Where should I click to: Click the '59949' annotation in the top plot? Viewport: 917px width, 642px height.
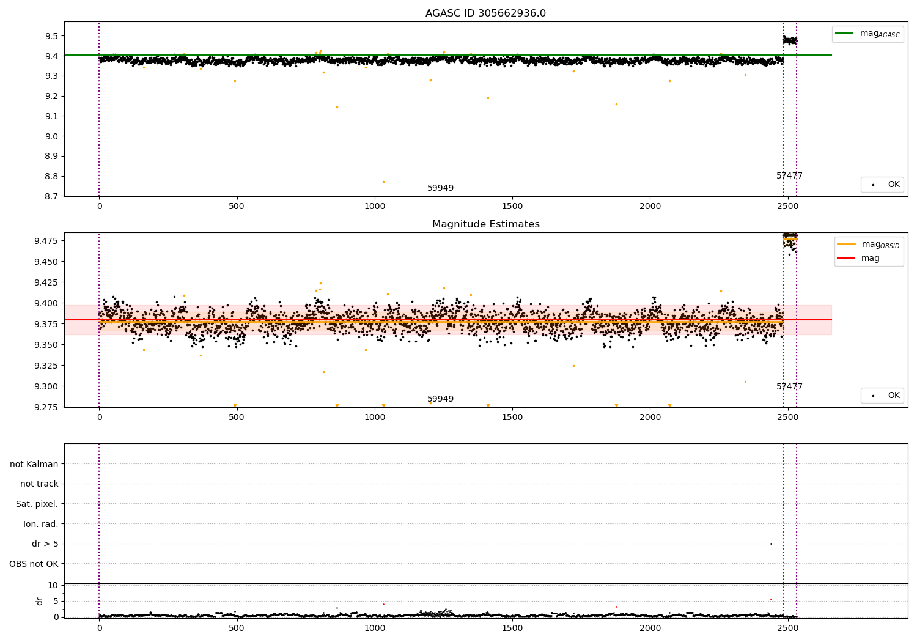440,188
